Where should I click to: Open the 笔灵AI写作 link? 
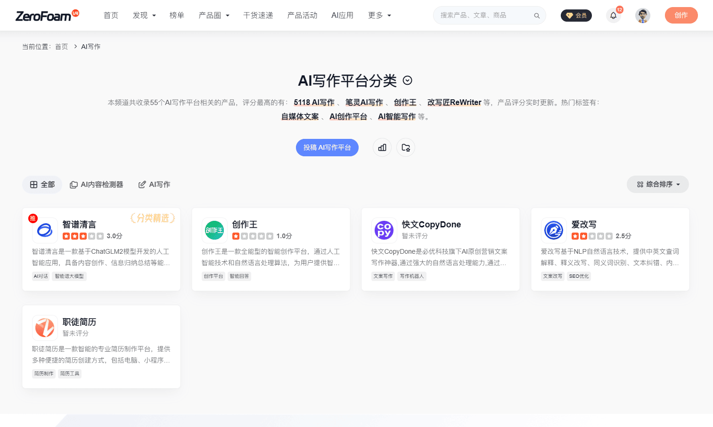pos(364,103)
